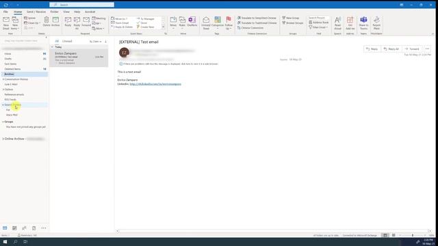Click the Reply icon in ribbon
This screenshot has width=438, height=246.
68,22
